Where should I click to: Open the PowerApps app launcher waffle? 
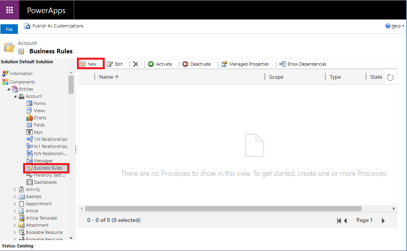(10, 10)
